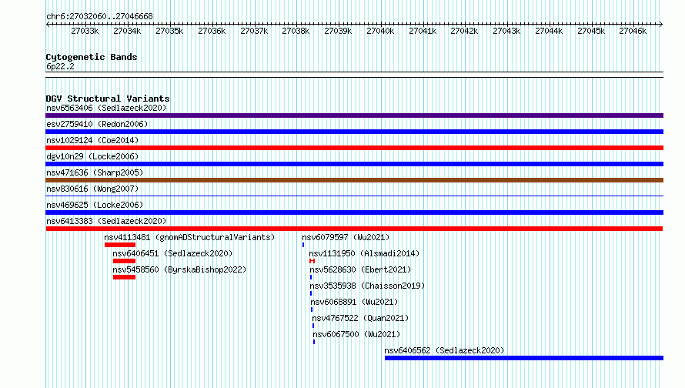Viewport: 685px width, 388px height.
Task: Click the red nsv5458560 variant bar
Action: tap(124, 277)
